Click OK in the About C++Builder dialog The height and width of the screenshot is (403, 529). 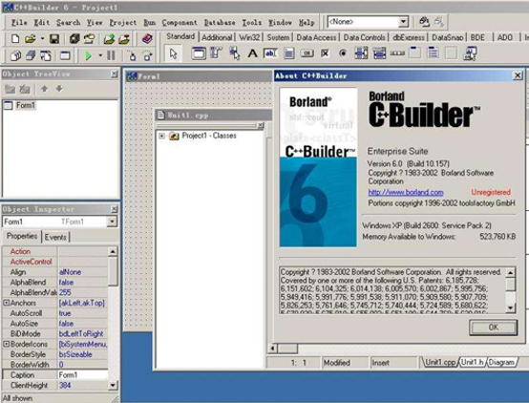point(494,328)
